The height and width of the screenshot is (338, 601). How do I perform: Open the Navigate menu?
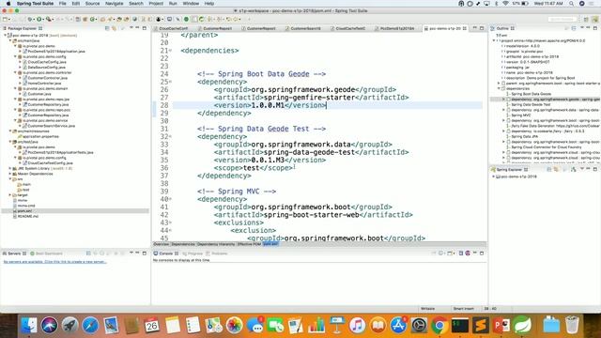point(115,4)
